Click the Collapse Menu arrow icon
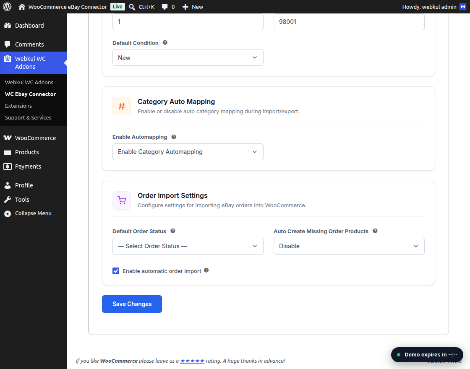Viewport: 470px width, 369px height. click(x=8, y=213)
